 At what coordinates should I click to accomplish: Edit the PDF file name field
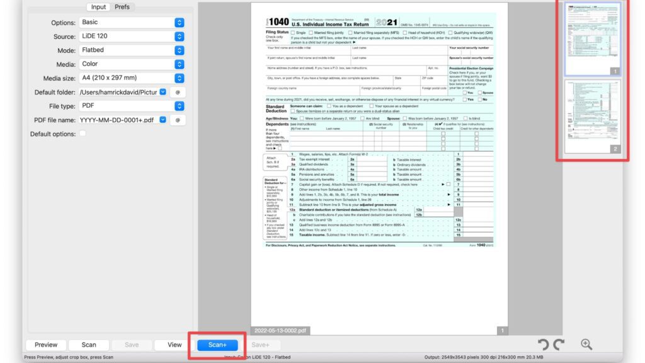tap(118, 120)
